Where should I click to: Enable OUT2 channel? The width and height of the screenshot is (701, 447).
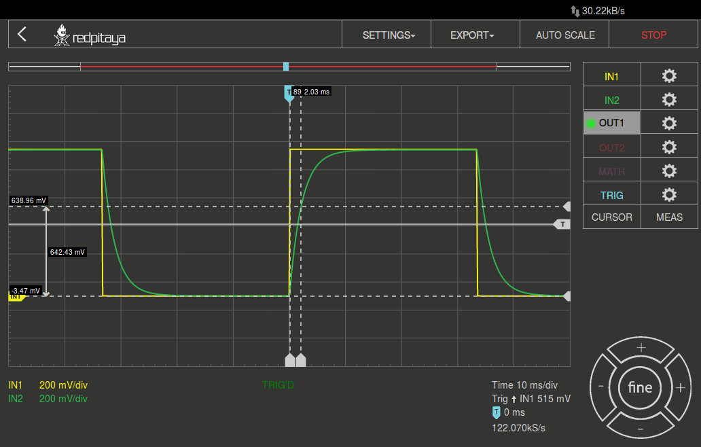pos(611,147)
